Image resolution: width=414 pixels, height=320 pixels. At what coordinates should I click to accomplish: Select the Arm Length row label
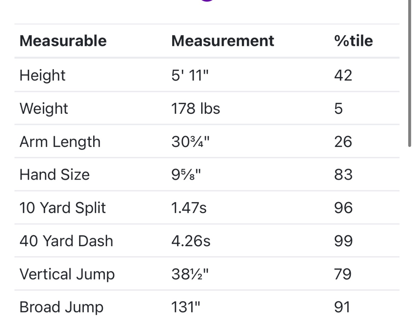(60, 142)
